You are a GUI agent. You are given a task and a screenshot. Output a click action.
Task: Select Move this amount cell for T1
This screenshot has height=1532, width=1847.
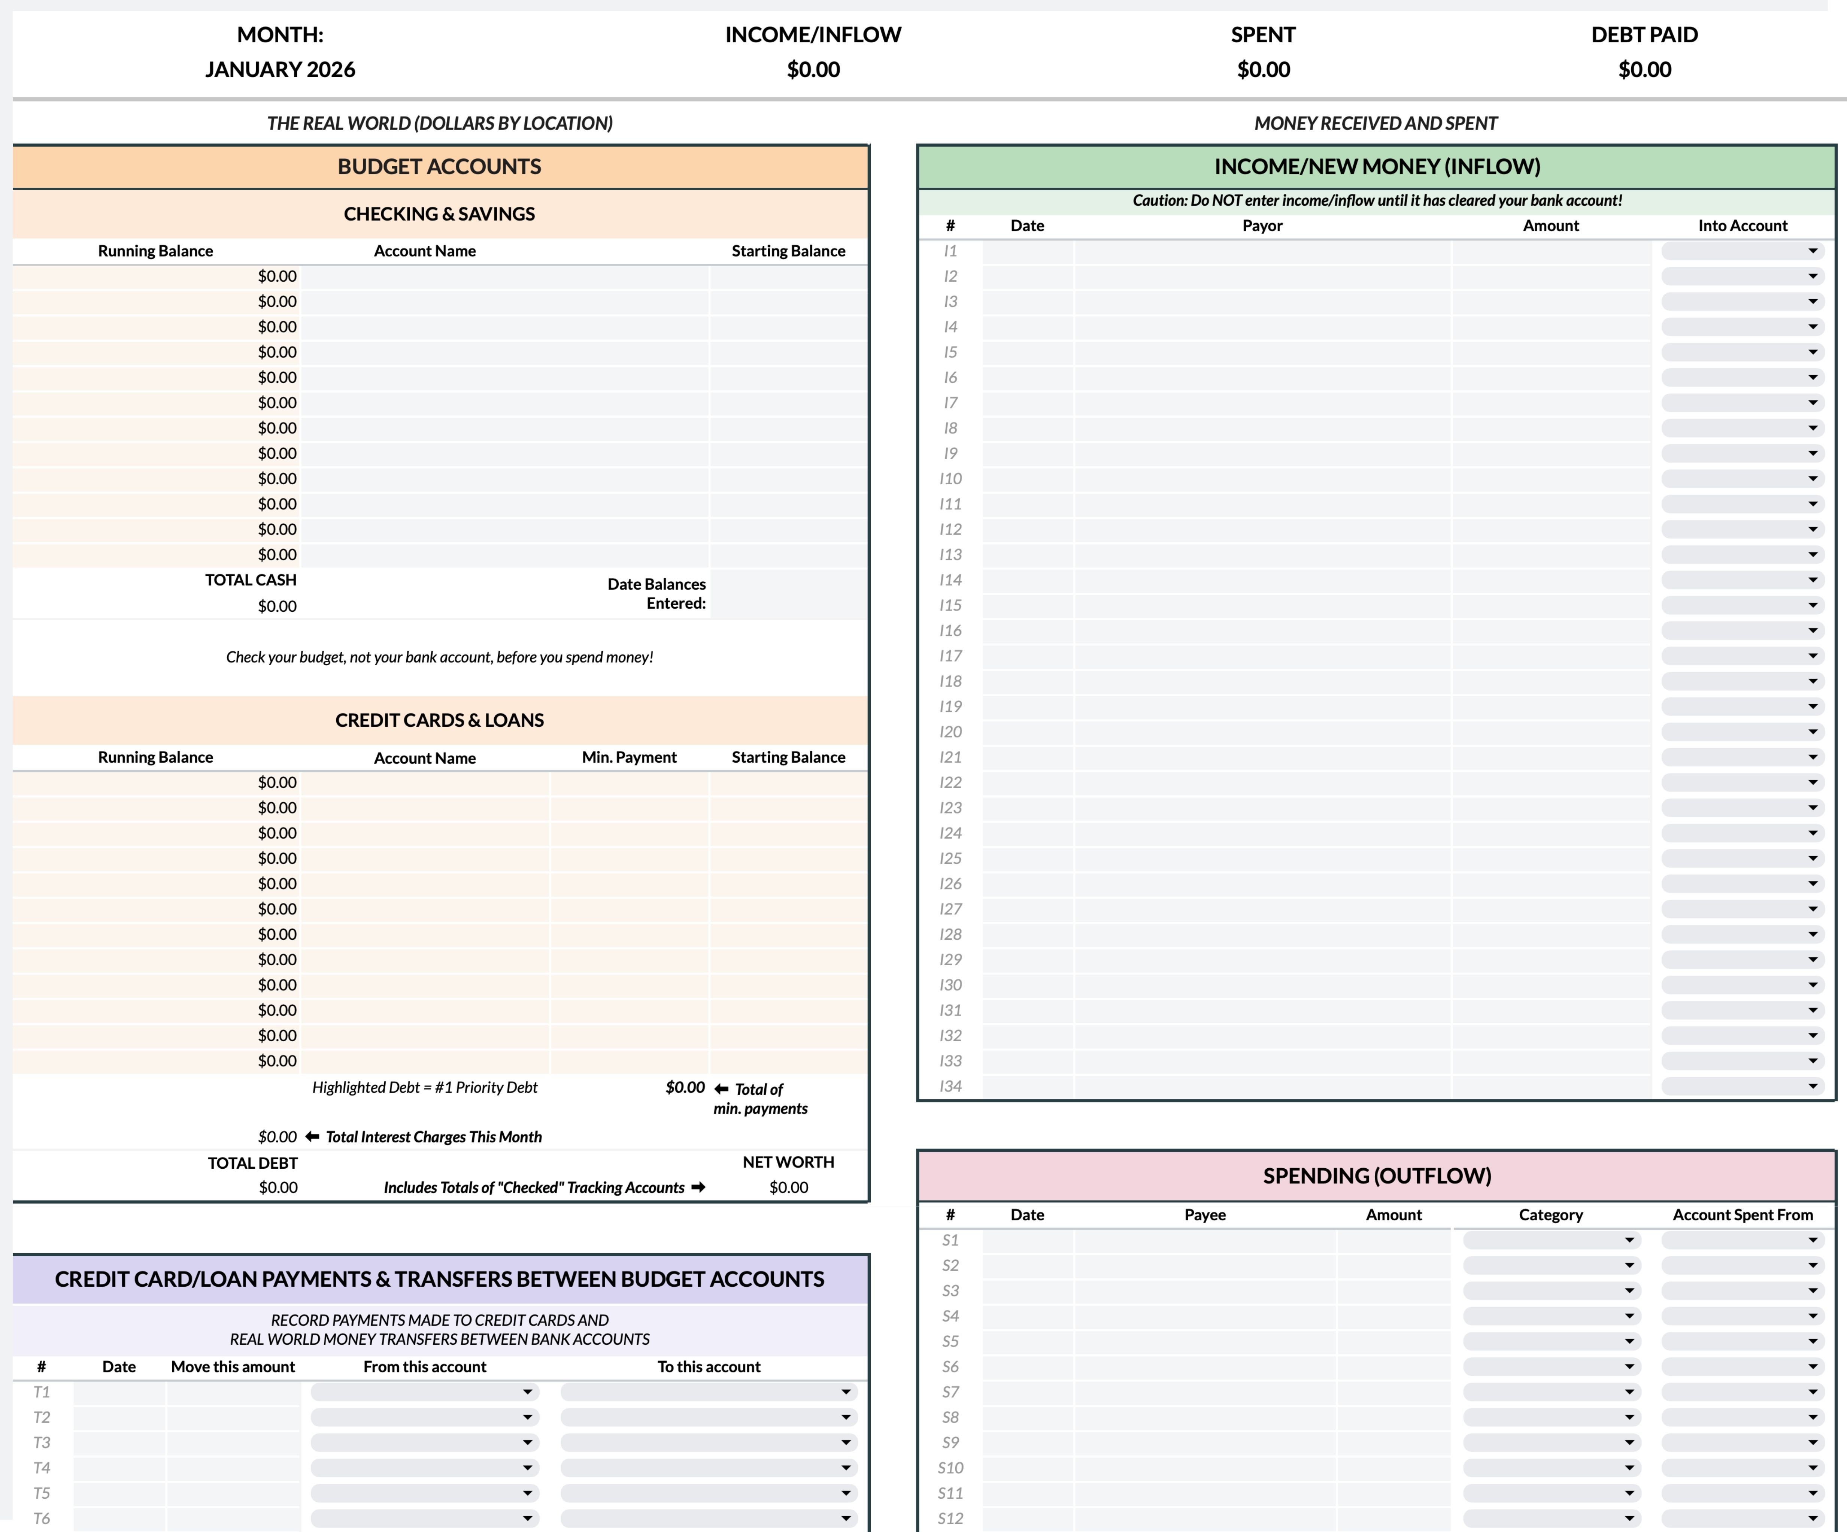coord(233,1392)
